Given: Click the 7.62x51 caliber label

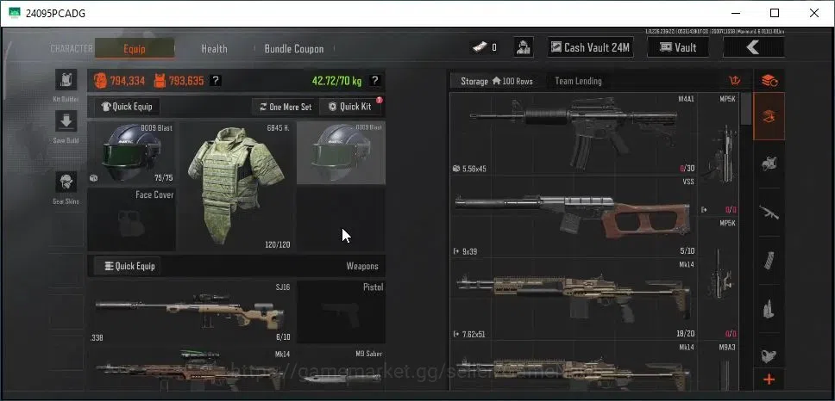Looking at the screenshot, I should (x=474, y=334).
